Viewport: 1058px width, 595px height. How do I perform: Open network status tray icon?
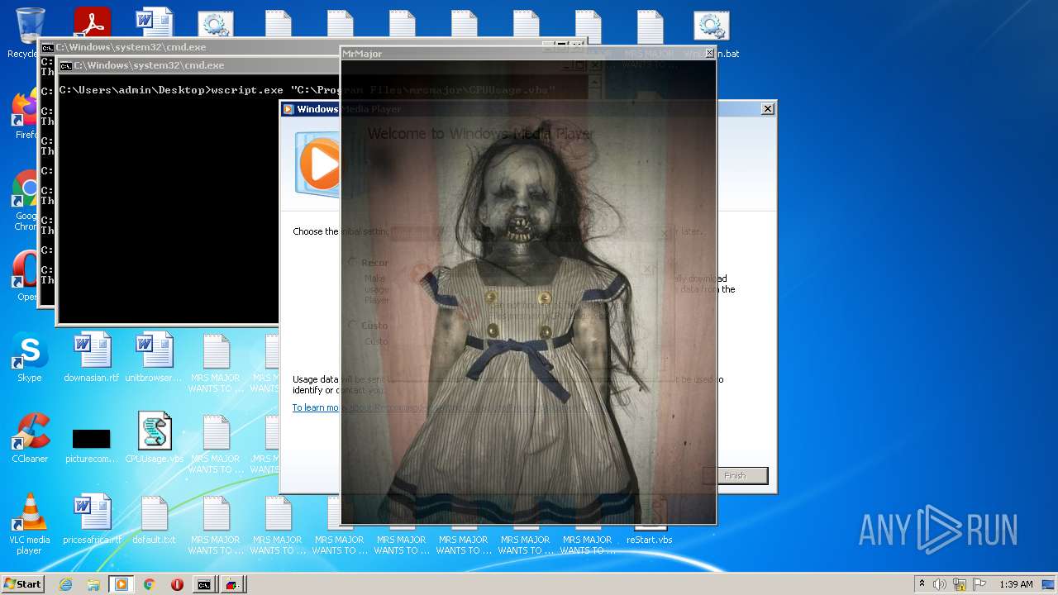coord(960,584)
